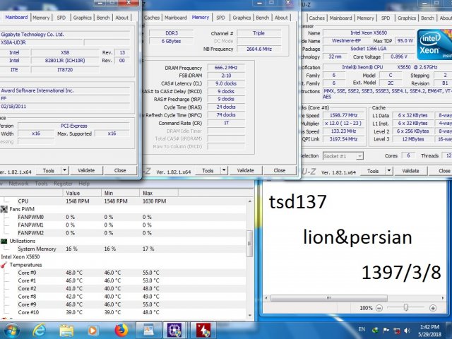
Task: Click the volume speaker tray icon
Action: pos(407,331)
